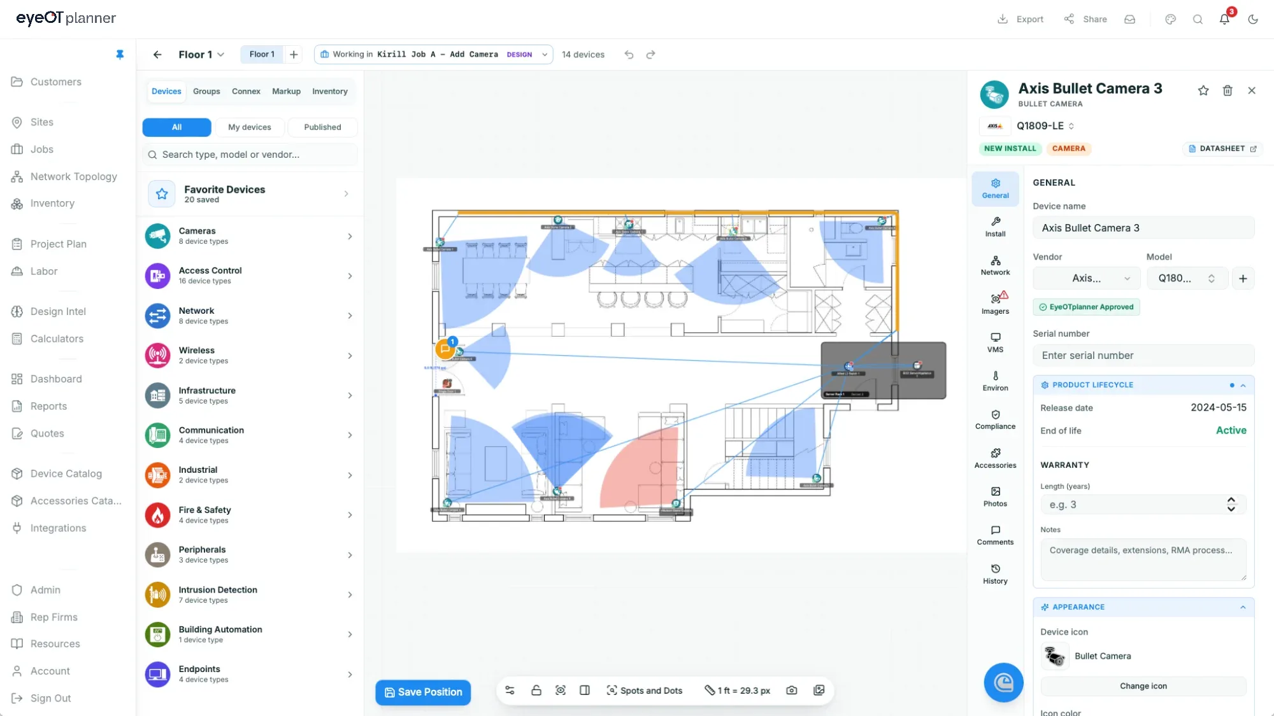The height and width of the screenshot is (716, 1274).
Task: Expand the Cameras device category
Action: click(x=250, y=236)
